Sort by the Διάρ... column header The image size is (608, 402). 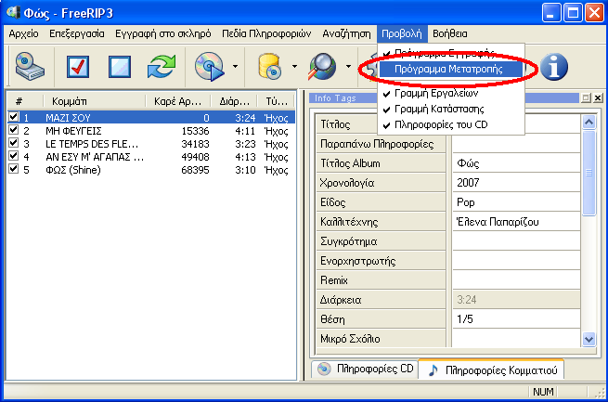pyautogui.click(x=233, y=101)
